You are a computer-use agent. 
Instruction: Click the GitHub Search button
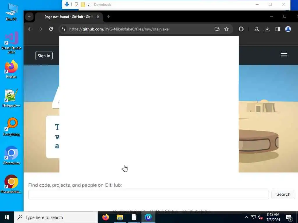(x=283, y=194)
